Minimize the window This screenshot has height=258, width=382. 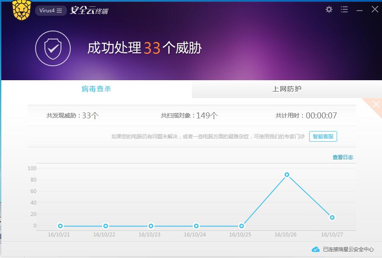click(x=360, y=11)
